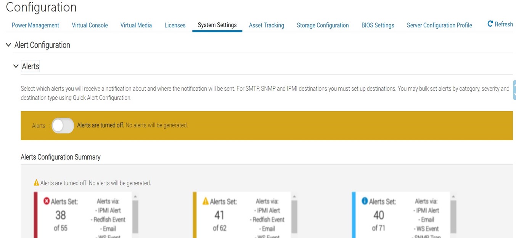
Task: Collapse the Alerts subsection chevron
Action: tap(16, 66)
